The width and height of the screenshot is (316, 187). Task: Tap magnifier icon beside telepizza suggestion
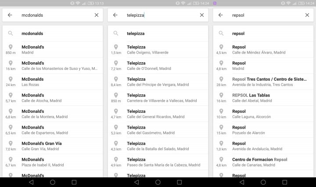coord(116,33)
